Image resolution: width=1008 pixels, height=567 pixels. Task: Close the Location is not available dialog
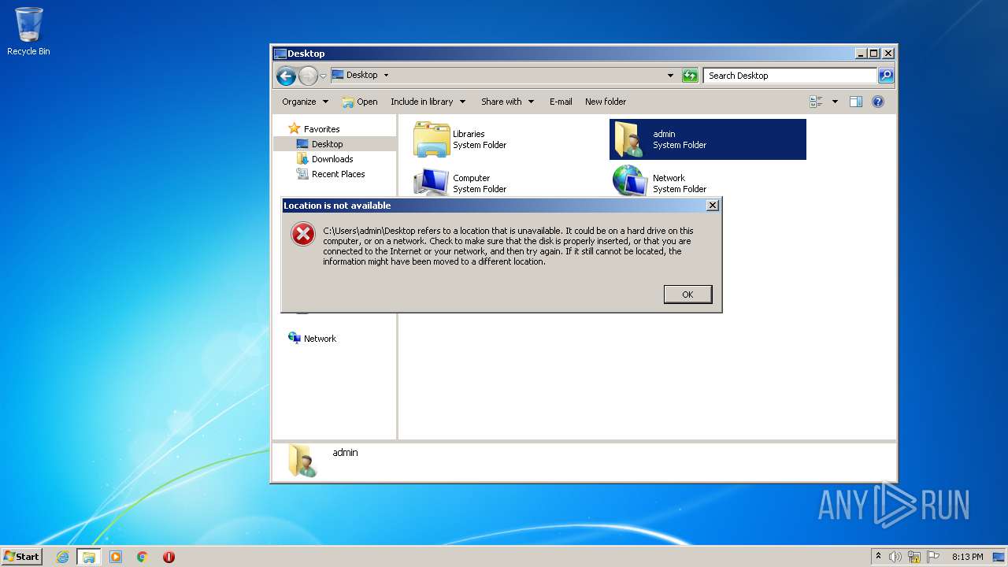pyautogui.click(x=713, y=206)
